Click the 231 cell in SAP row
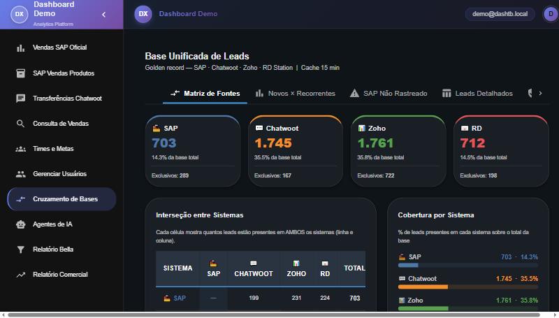 (x=296, y=298)
